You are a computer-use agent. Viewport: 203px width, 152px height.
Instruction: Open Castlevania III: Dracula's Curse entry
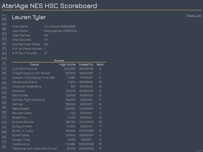click(x=35, y=149)
